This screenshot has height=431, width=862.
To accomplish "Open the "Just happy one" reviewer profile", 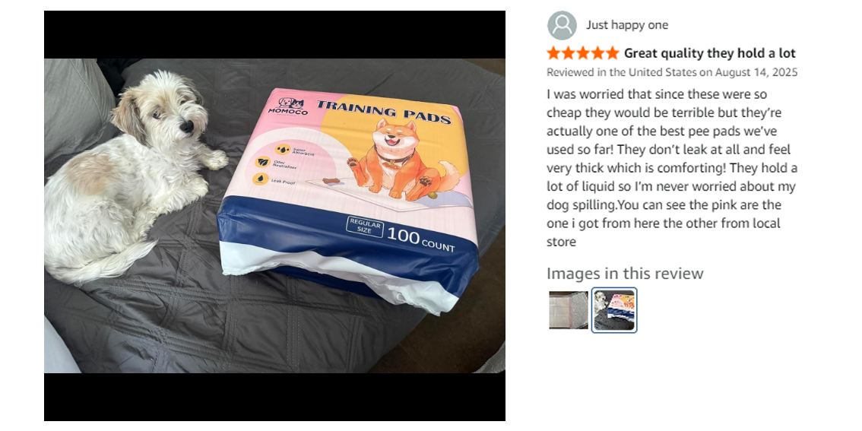I will pos(626,25).
